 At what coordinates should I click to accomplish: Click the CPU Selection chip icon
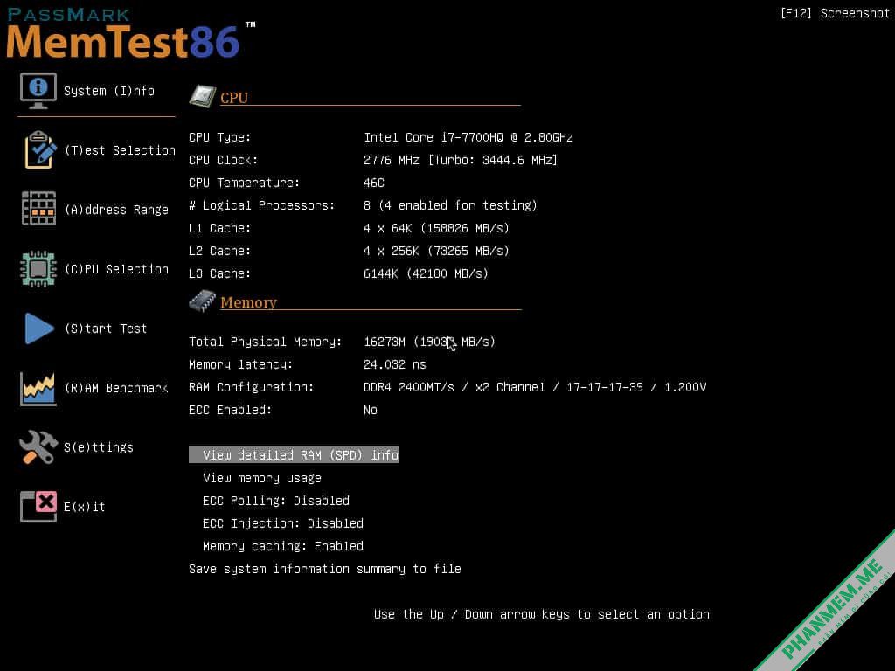click(x=38, y=269)
